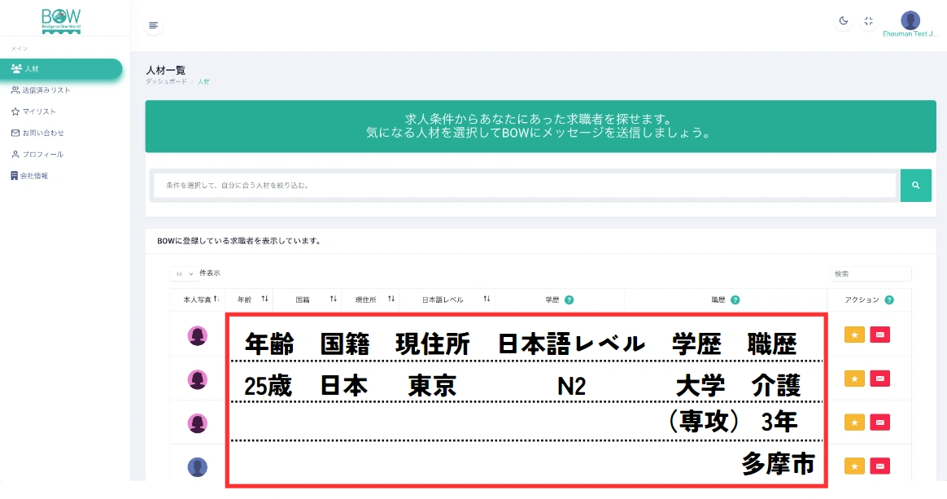Send message to blue-avatar row candidate
This screenshot has height=499, width=947.
[x=880, y=466]
